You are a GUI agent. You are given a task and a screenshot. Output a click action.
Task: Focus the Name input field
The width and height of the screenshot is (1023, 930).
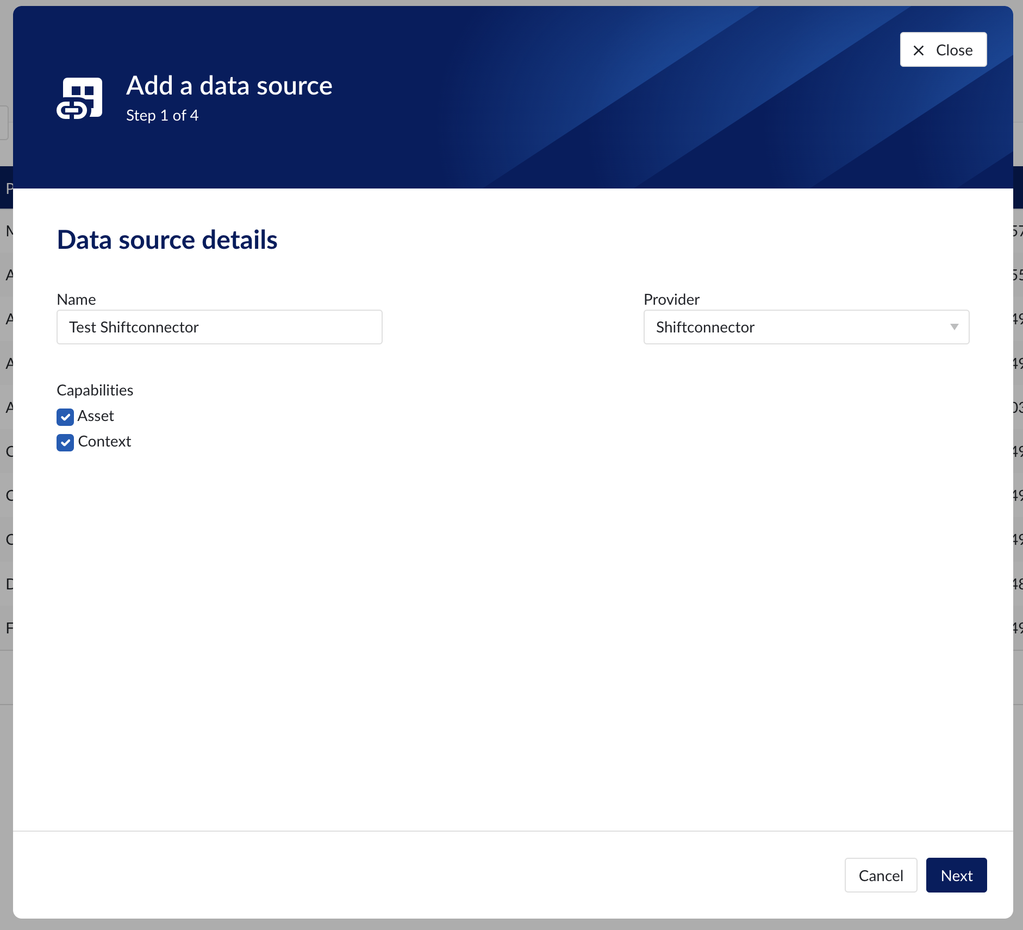(x=288, y=327)
